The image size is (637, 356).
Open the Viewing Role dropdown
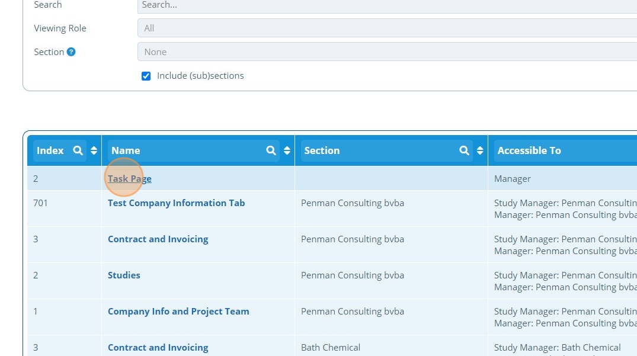coord(386,28)
